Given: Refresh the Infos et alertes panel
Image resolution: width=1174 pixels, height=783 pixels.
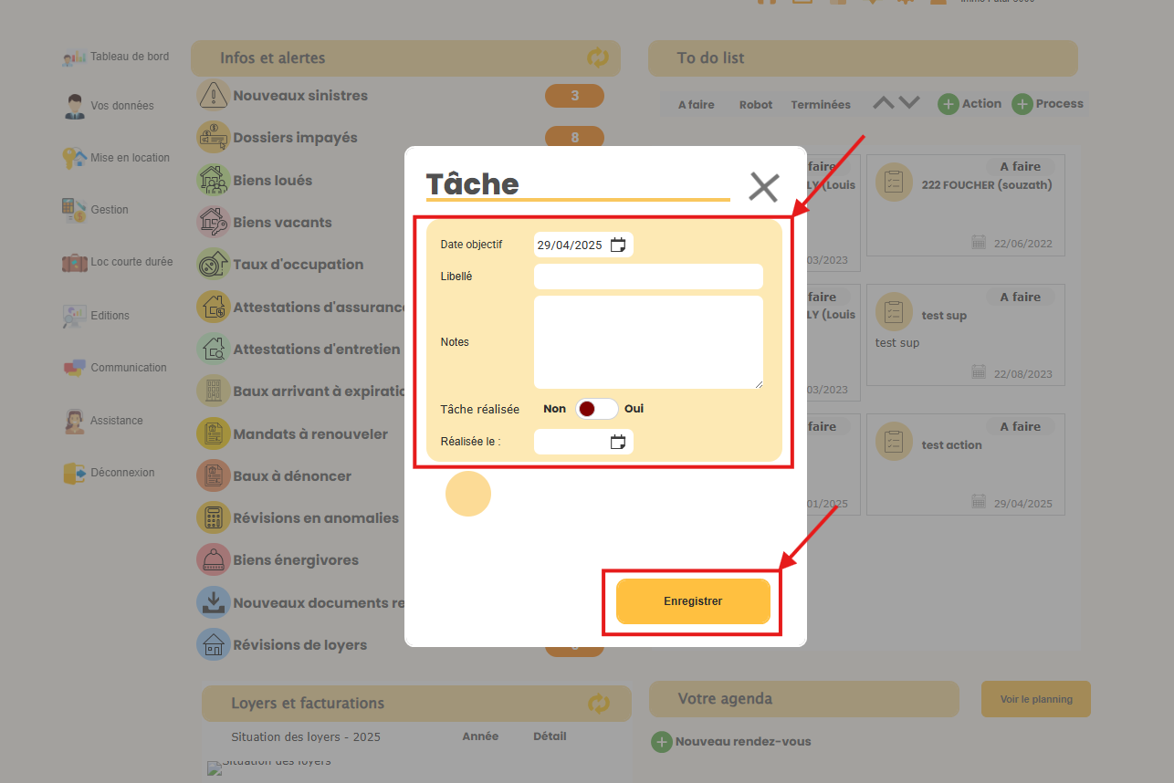Looking at the screenshot, I should tap(597, 58).
